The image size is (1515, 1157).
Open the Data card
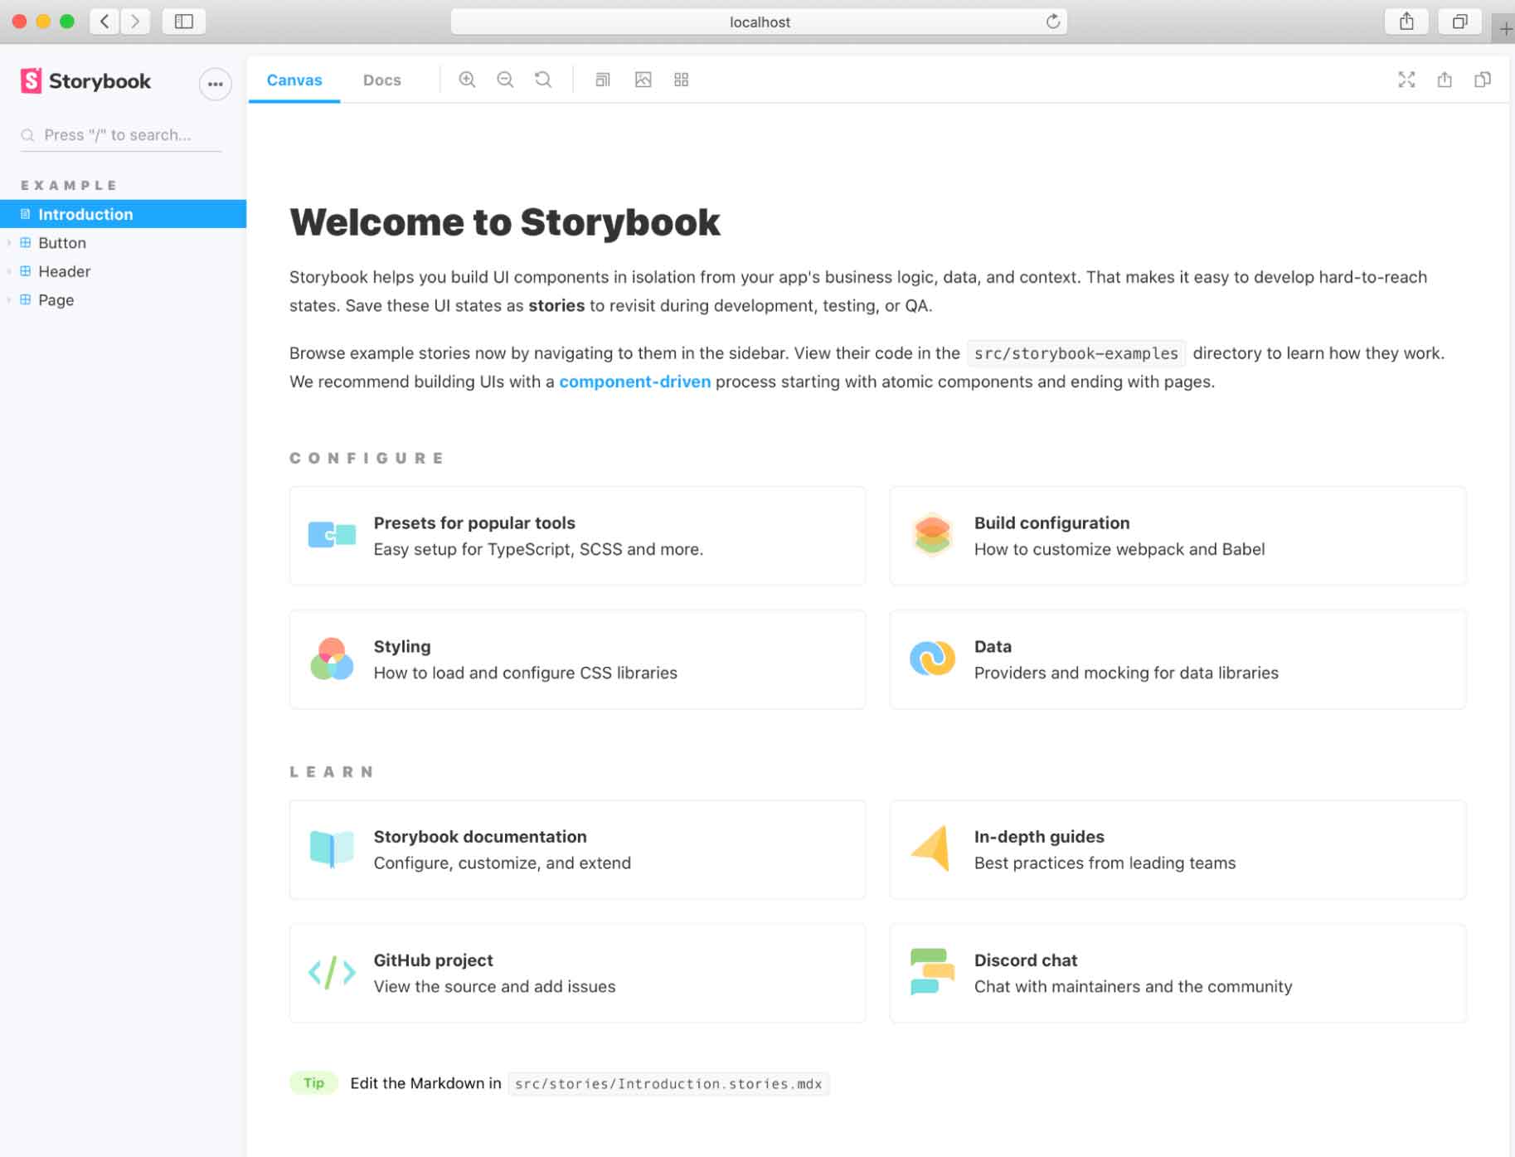(x=1178, y=659)
